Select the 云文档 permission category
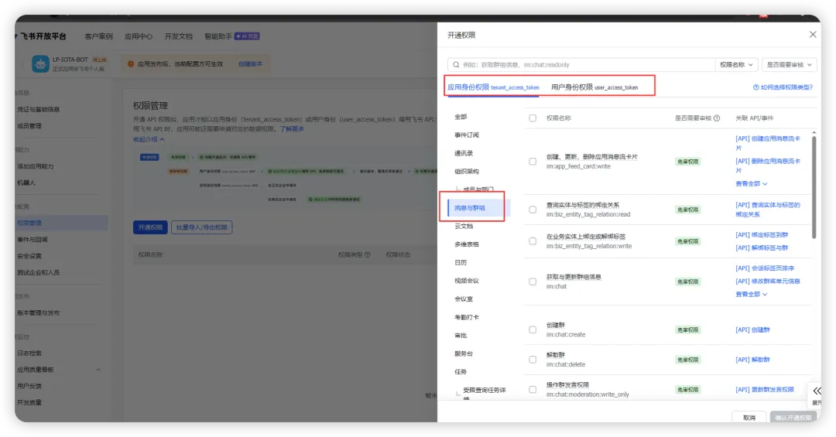Screen dimensions: 836x437 pos(464,226)
